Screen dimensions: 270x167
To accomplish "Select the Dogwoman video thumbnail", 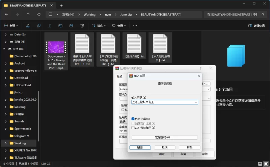I will coord(56,46).
